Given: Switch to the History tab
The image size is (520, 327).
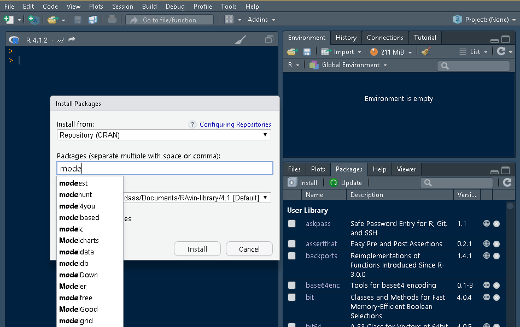Looking at the screenshot, I should point(346,38).
